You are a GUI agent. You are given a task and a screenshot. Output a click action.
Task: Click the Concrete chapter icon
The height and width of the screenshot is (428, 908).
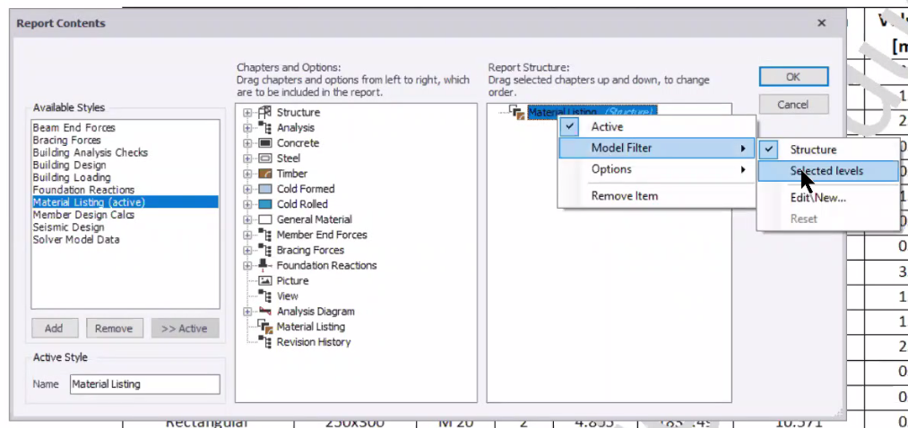tap(264, 143)
